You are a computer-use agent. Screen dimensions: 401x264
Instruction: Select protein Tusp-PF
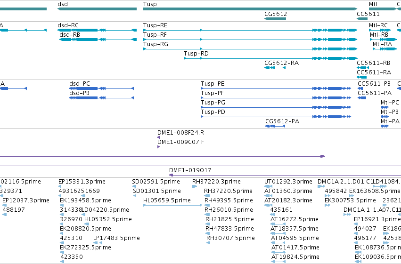click(x=276, y=98)
